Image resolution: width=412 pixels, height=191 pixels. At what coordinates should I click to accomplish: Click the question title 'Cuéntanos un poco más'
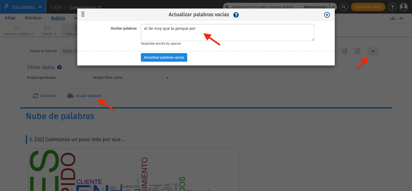[x=78, y=139]
